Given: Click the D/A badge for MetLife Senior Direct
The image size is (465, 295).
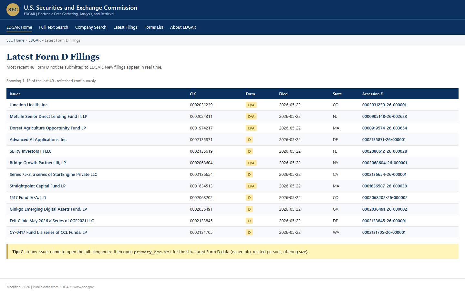Looking at the screenshot, I should tap(251, 117).
